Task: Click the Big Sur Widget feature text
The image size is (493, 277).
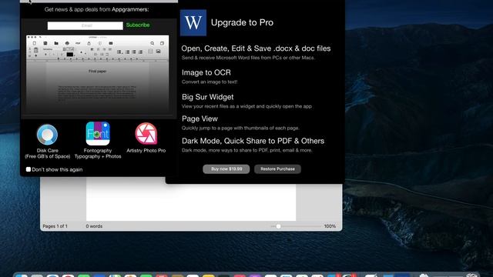Action: point(207,97)
